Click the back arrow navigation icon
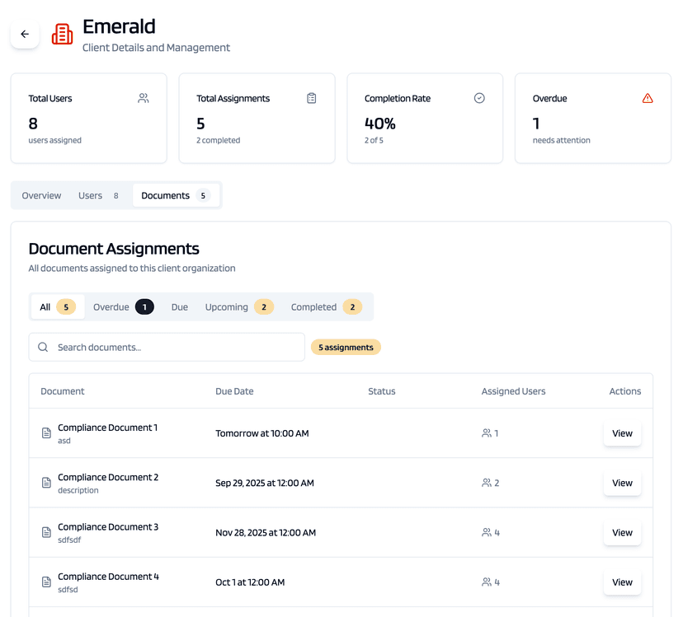683x617 pixels. [x=25, y=34]
